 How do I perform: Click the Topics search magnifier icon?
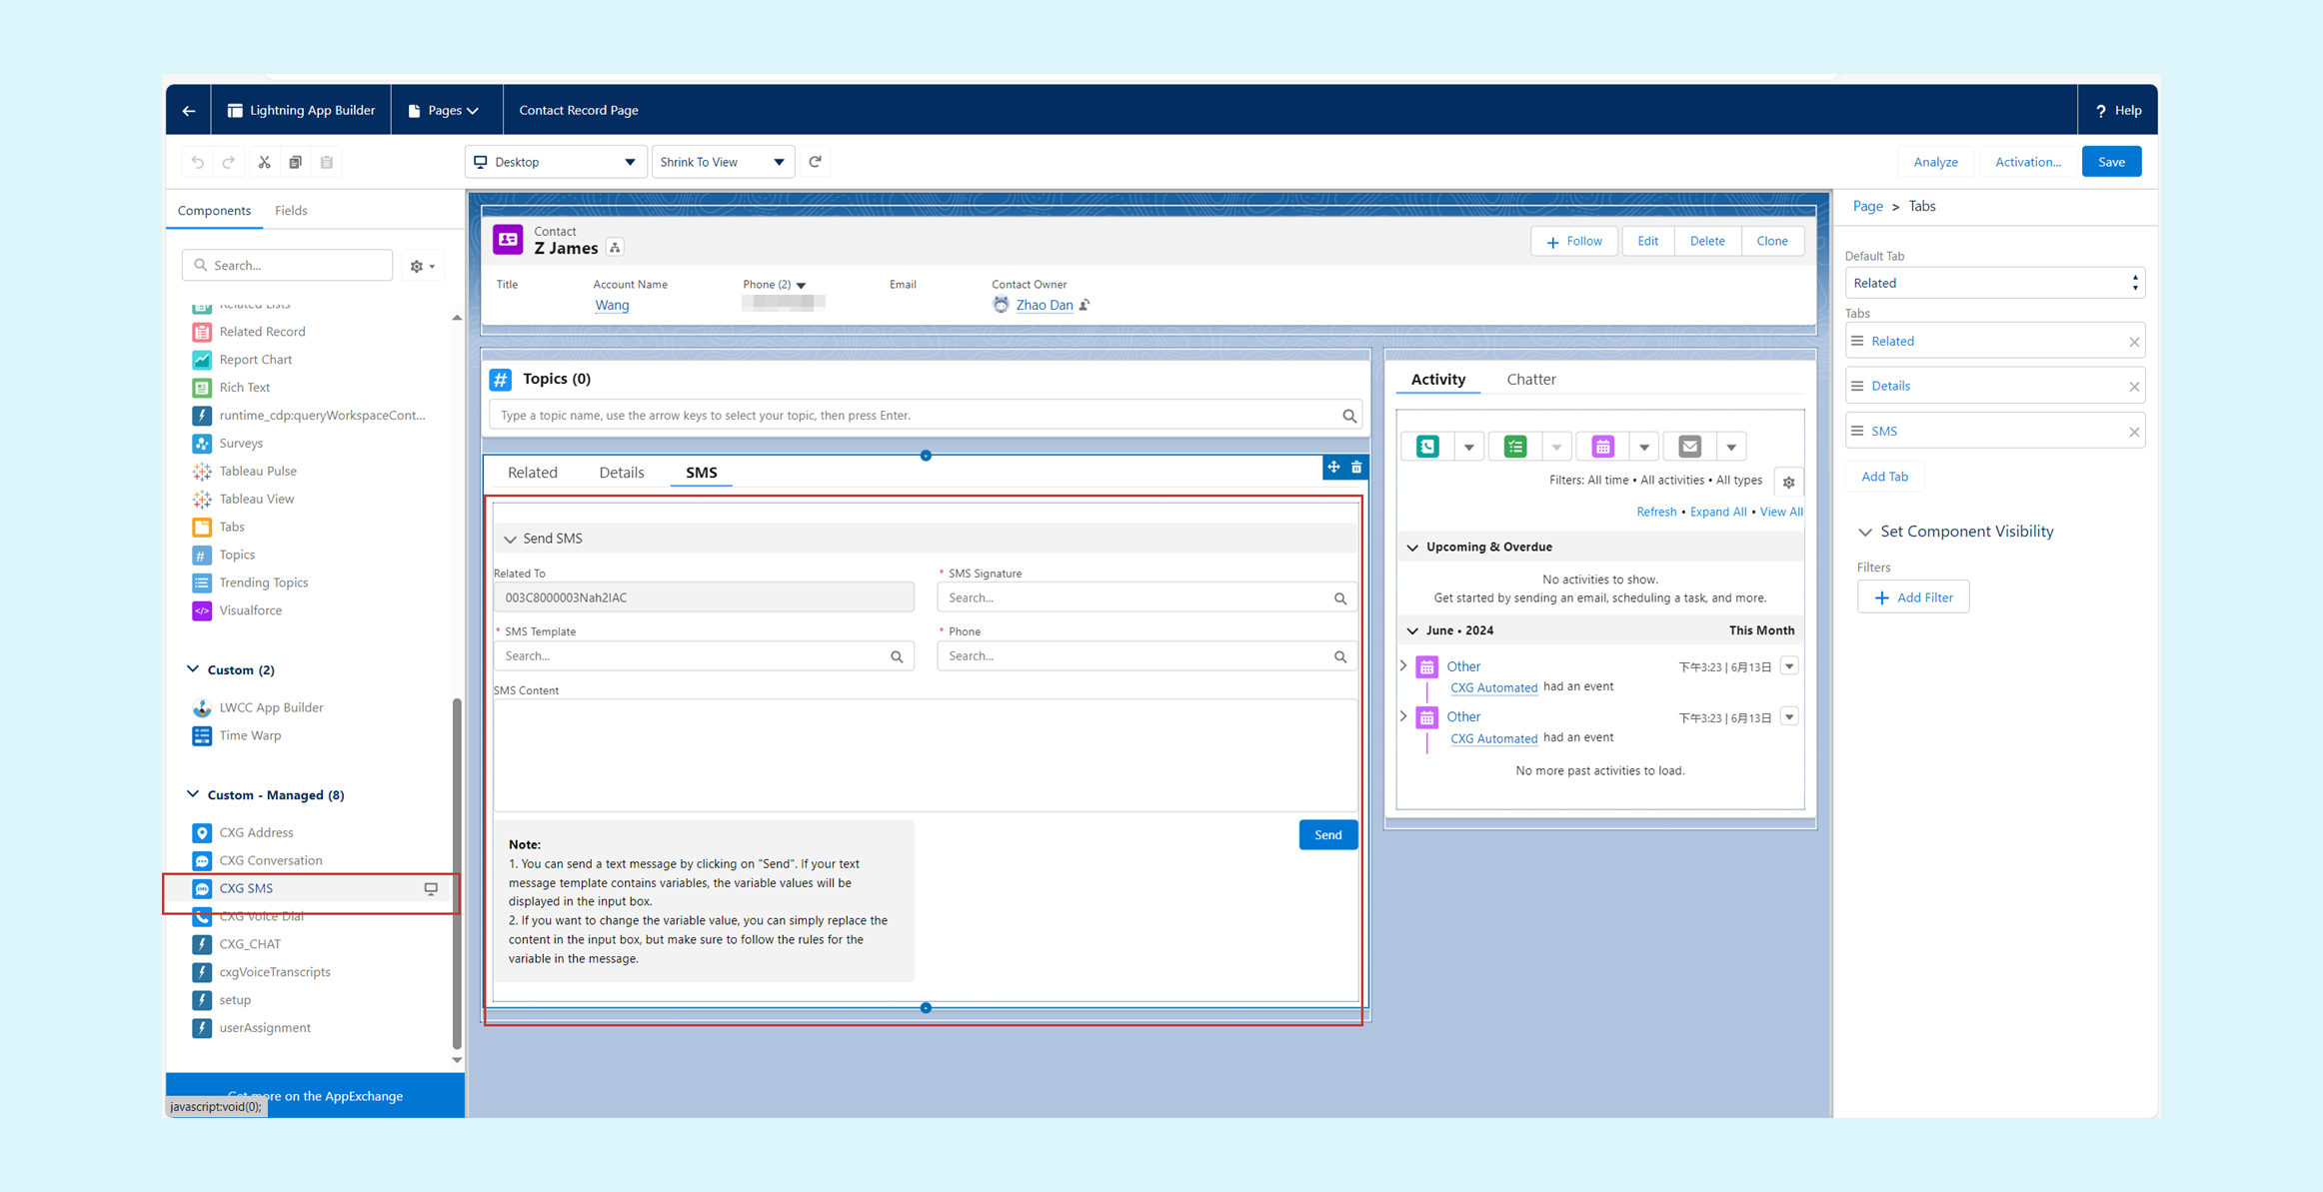point(1349,416)
